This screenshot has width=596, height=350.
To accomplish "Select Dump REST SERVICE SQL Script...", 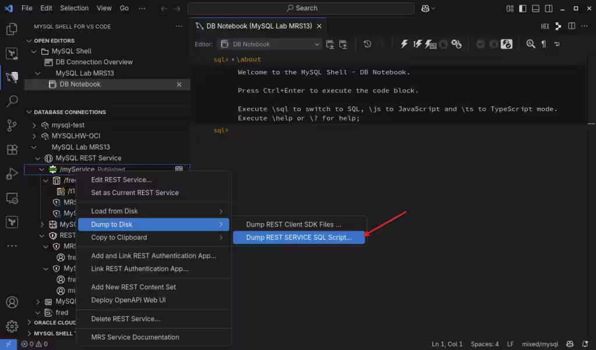I will click(299, 238).
